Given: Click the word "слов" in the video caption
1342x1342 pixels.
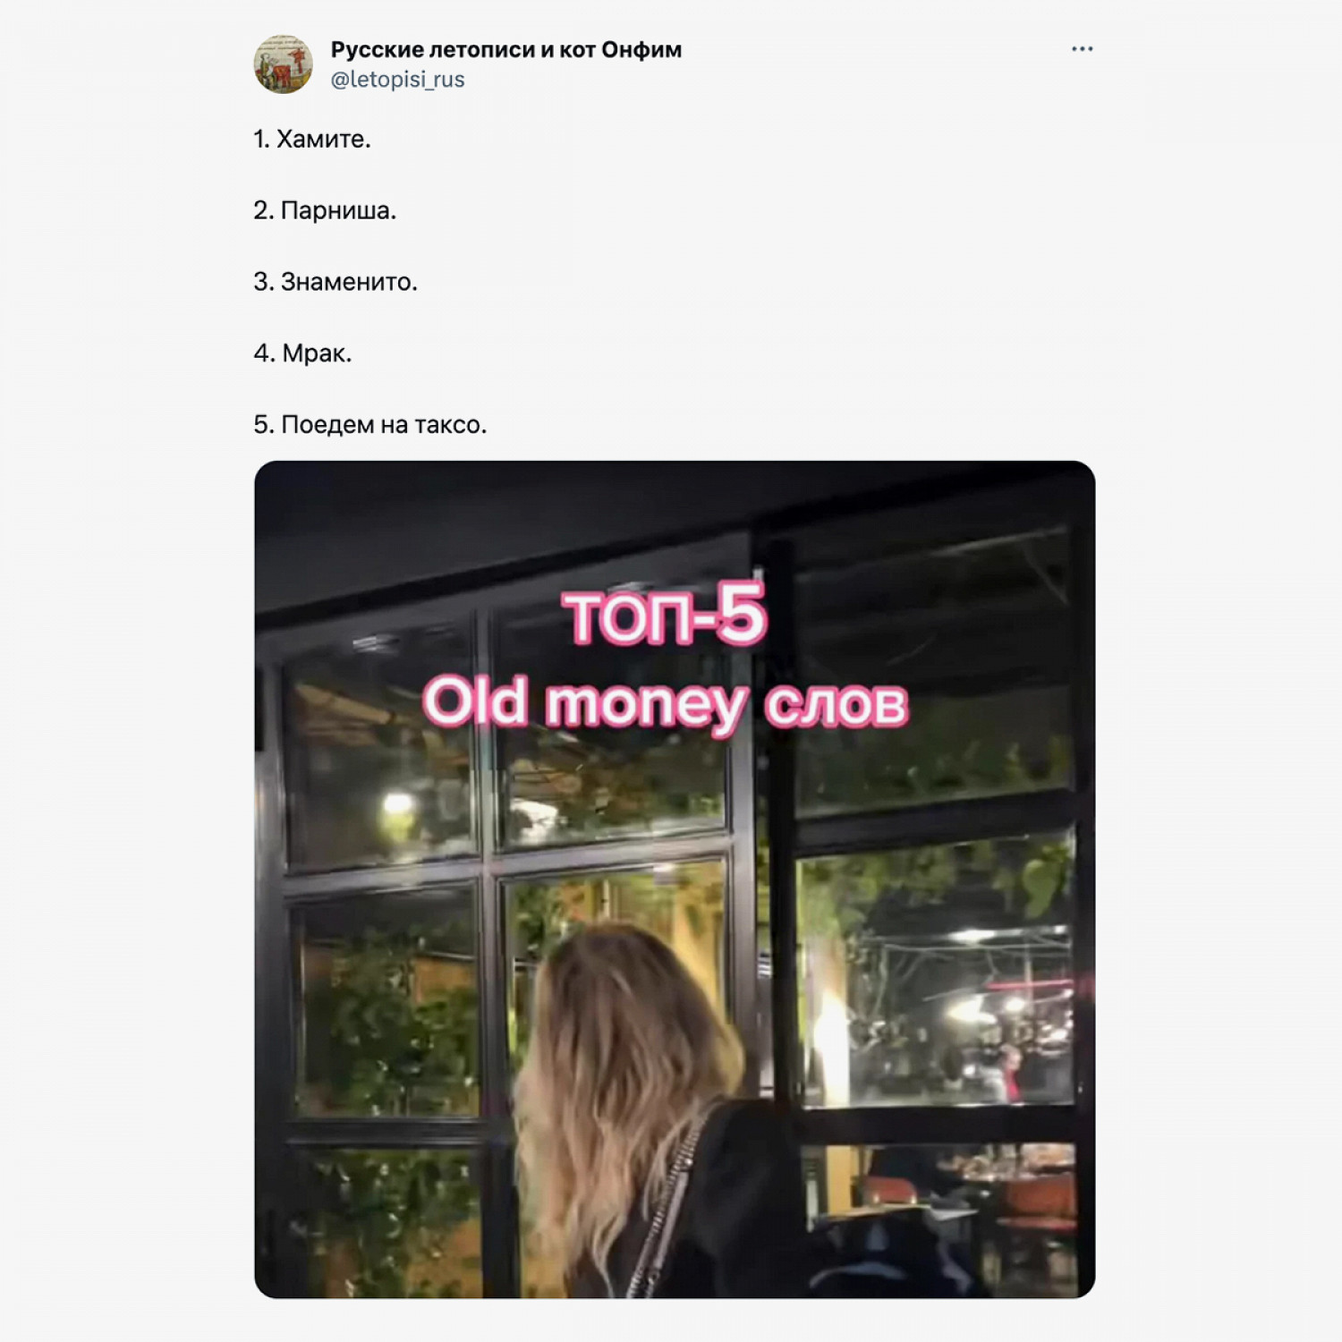Looking at the screenshot, I should click(x=837, y=705).
